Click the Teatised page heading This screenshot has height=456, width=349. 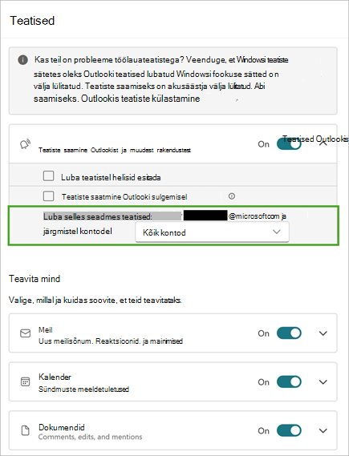[x=32, y=21]
